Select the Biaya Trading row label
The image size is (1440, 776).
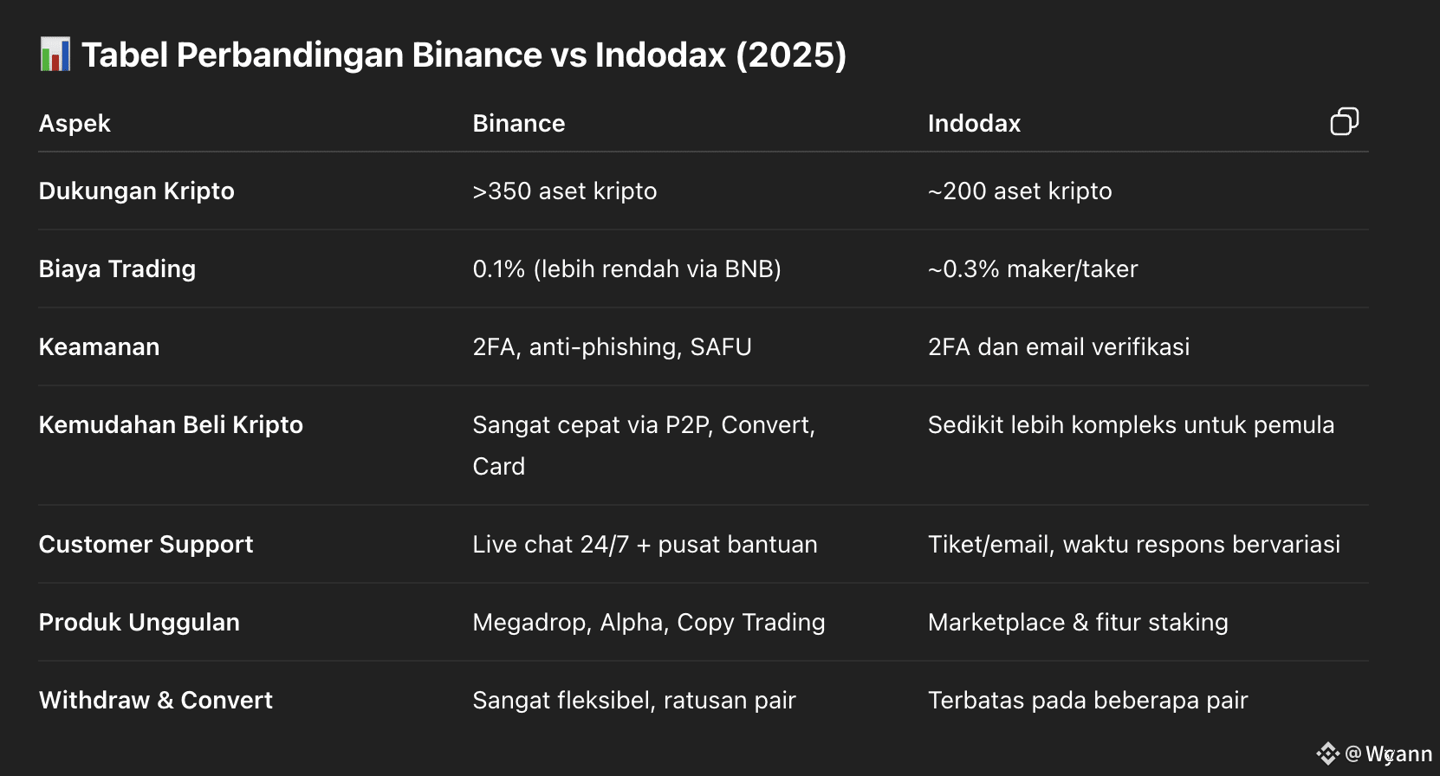[x=117, y=268]
